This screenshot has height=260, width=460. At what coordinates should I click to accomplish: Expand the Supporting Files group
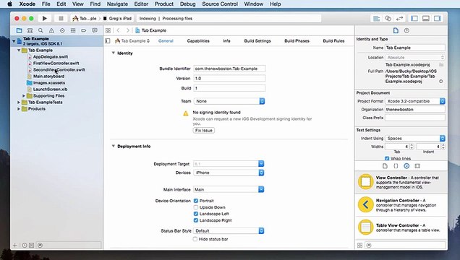pos(24,96)
